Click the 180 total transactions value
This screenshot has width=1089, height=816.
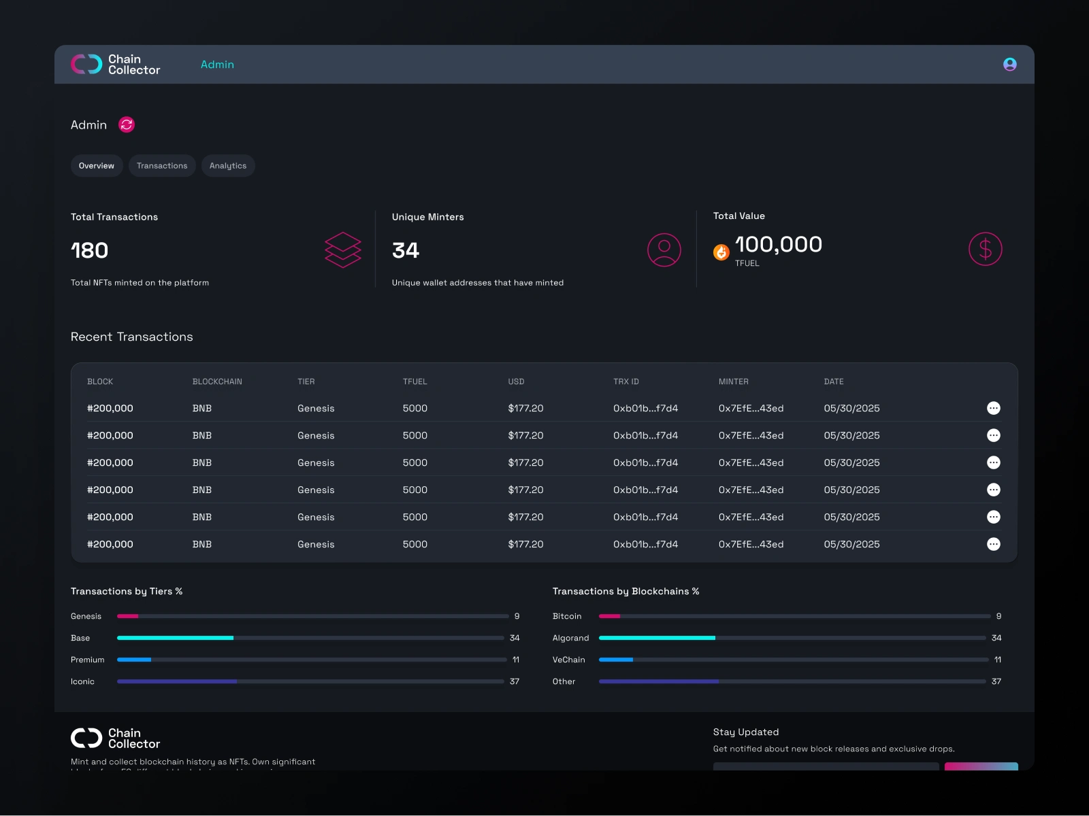point(90,250)
